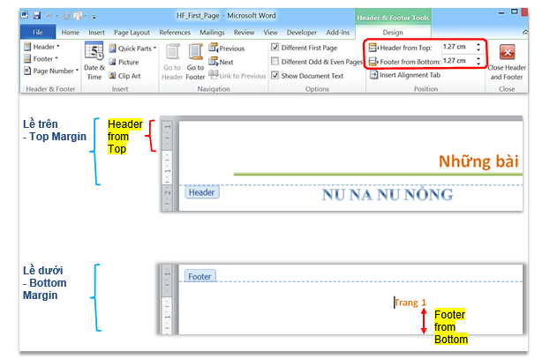Toggle Different First Page checkbox

click(x=275, y=48)
